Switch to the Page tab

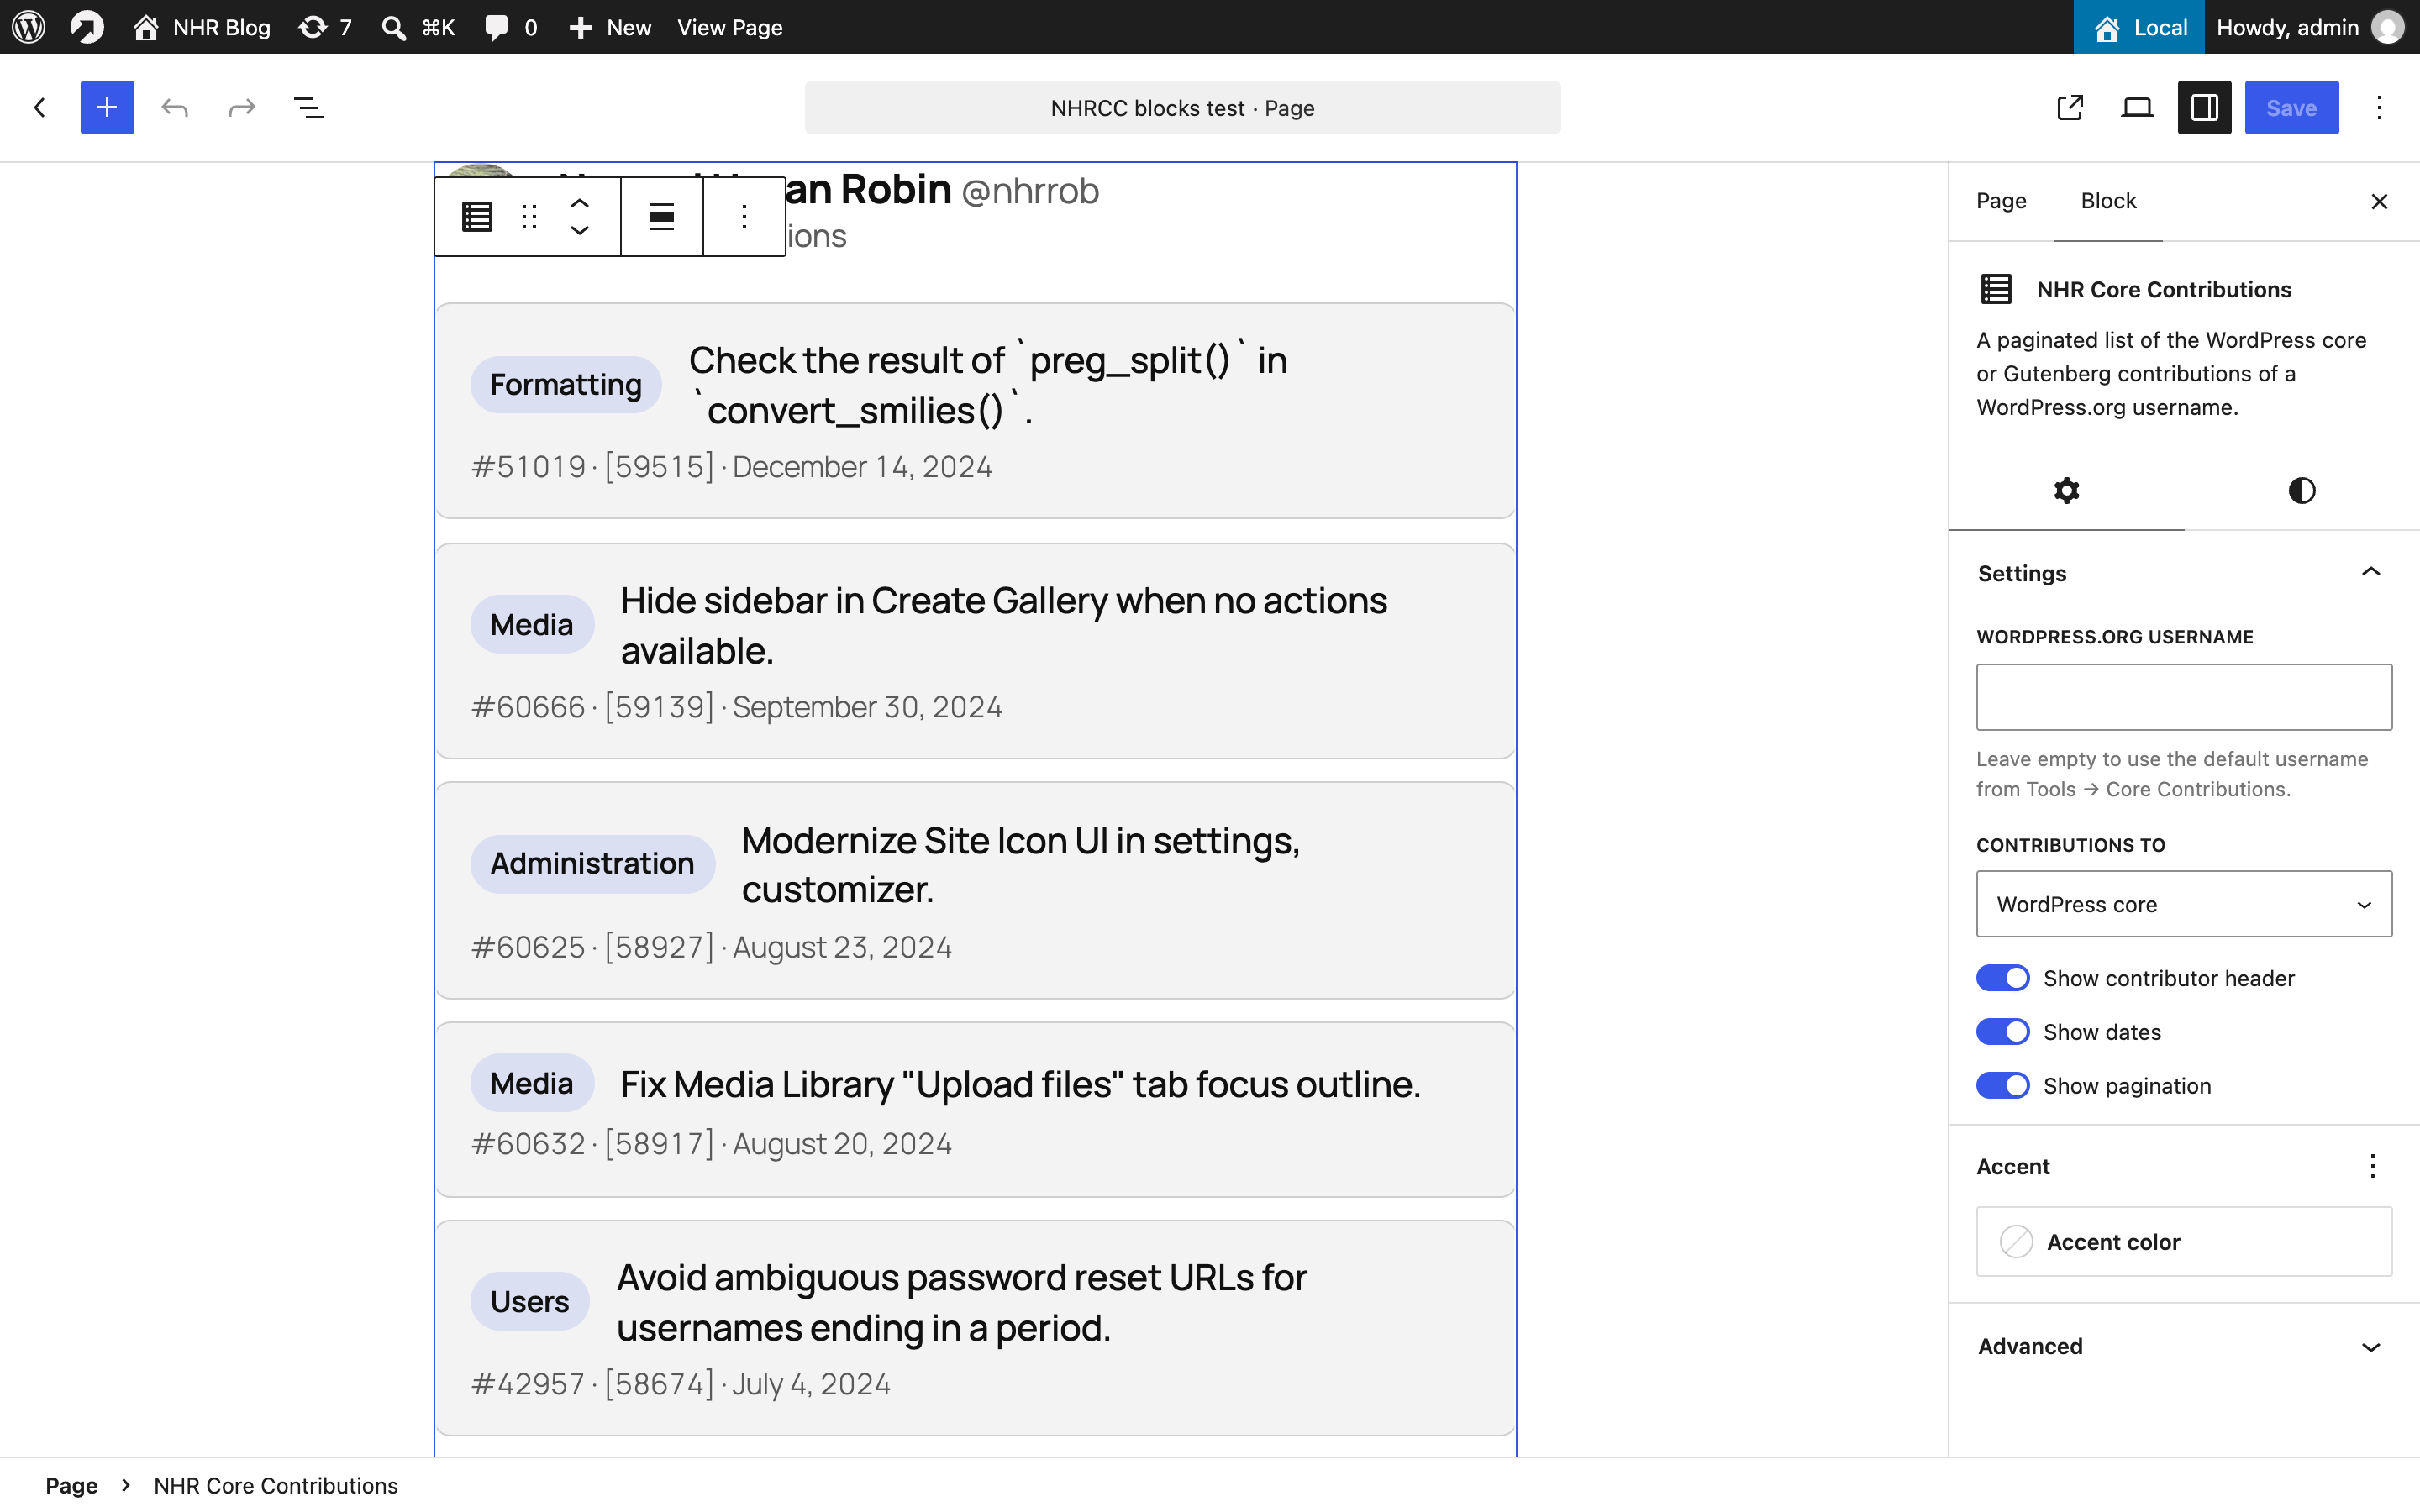pos(2001,201)
